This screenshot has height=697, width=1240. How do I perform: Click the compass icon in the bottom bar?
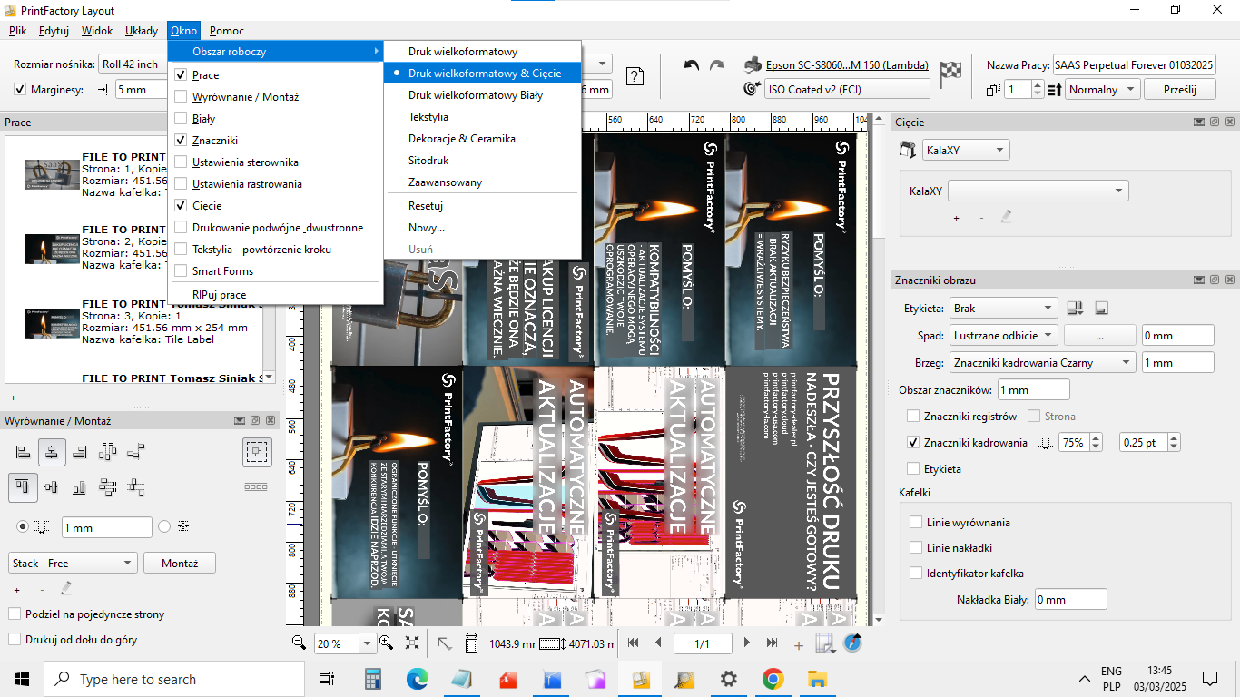pos(852,643)
